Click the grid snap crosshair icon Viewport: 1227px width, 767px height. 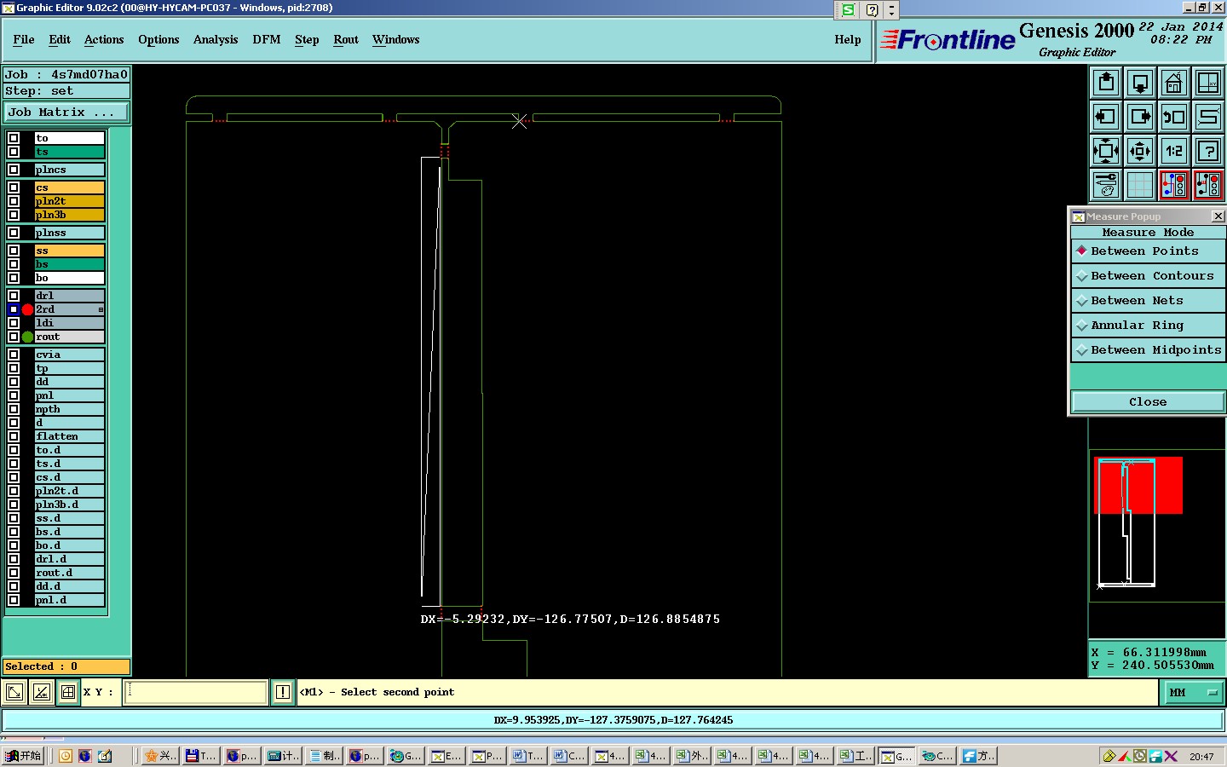coord(68,692)
